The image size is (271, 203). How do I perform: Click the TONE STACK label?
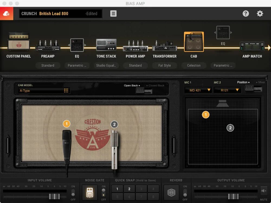pyautogui.click(x=106, y=56)
